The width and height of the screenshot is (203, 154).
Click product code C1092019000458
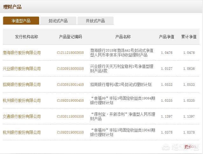[x=70, y=100]
